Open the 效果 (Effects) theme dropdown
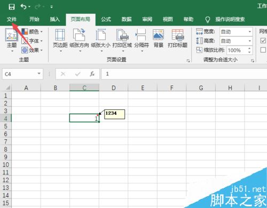Image resolution: width=267 pixels, height=208 pixels. click(32, 50)
